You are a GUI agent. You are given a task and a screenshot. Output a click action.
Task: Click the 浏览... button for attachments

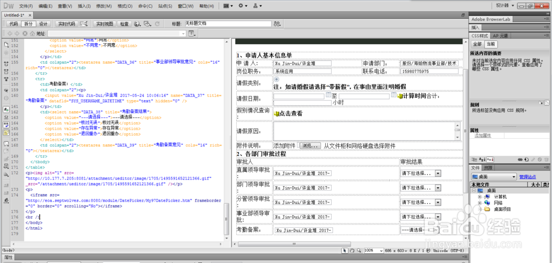tap(310, 146)
